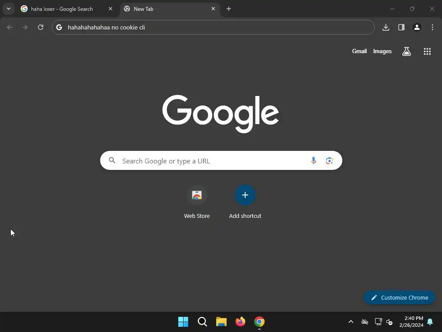Screen dimensions: 442x332
Task: Open the Google apps grid
Action: point(427,51)
